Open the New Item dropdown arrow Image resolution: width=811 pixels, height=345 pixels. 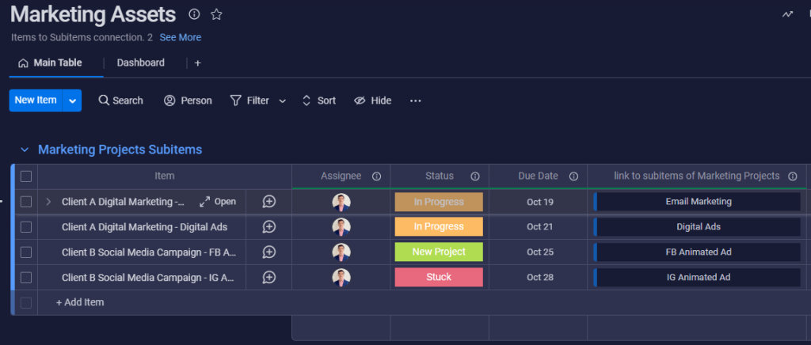click(x=72, y=100)
